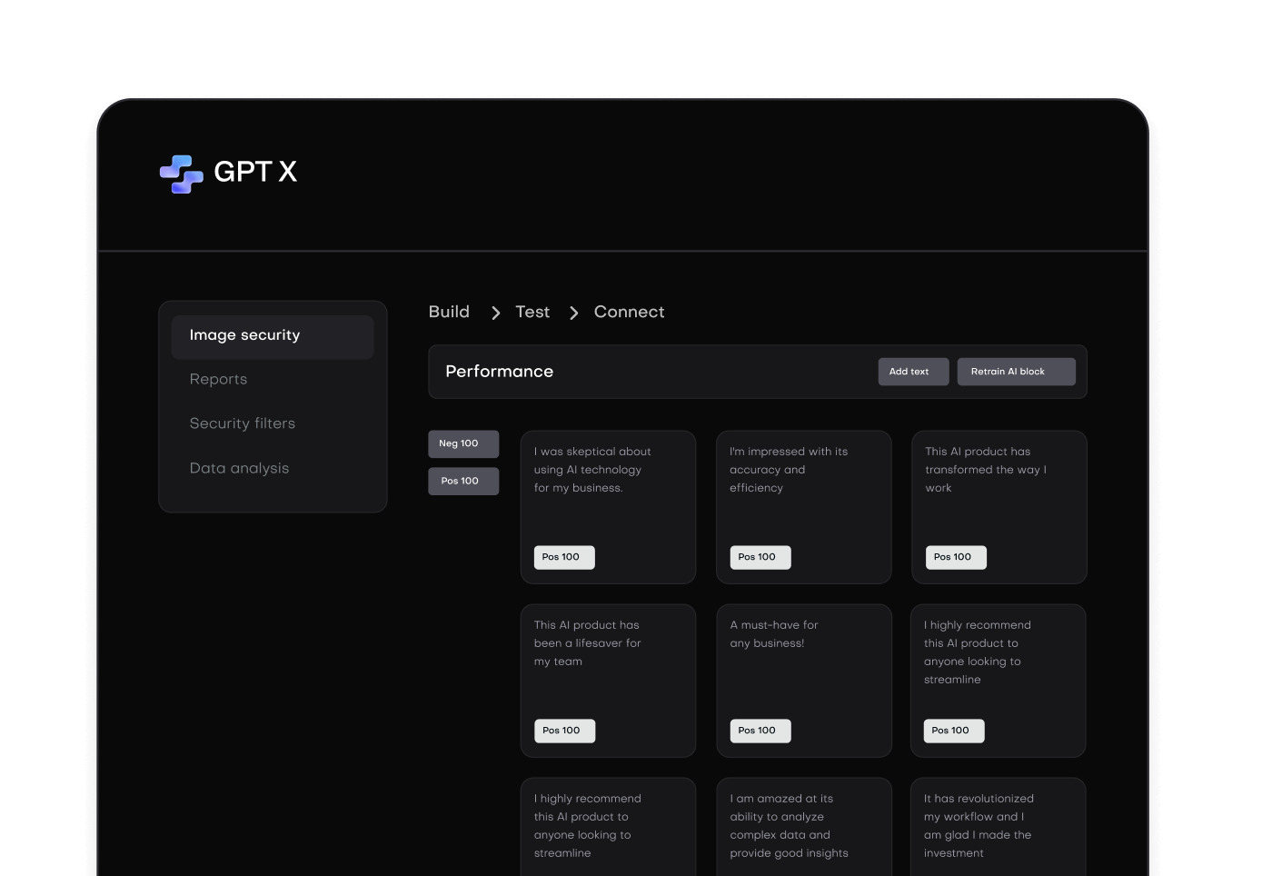Image resolution: width=1272 pixels, height=876 pixels.
Task: Click Pos 100 badge on the must-have card
Action: pos(760,731)
